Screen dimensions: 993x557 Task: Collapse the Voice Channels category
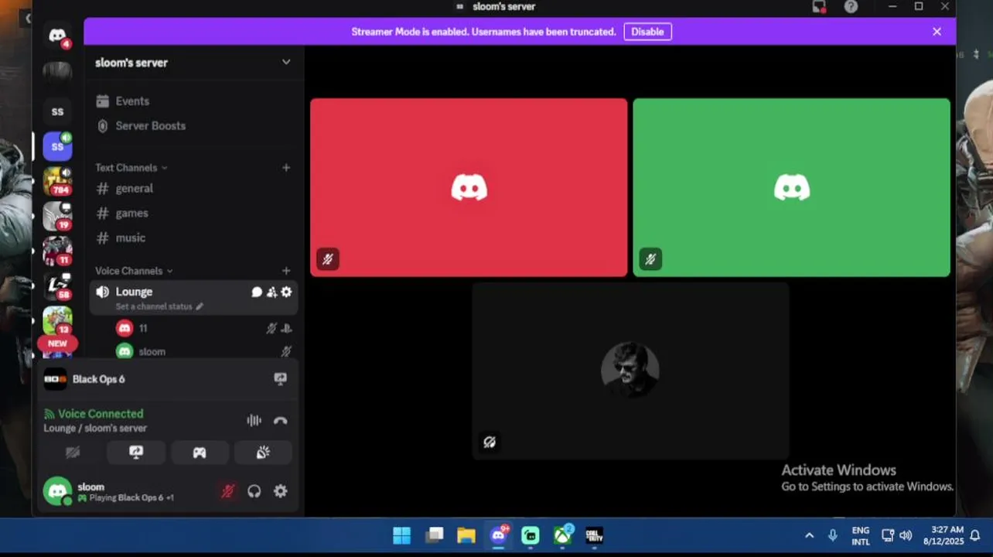pos(134,271)
